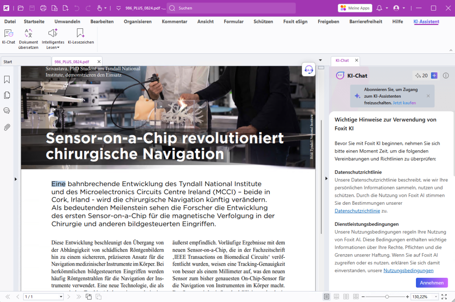This screenshot has height=302, width=455.
Task: Open the notification bell
Action: (x=379, y=8)
